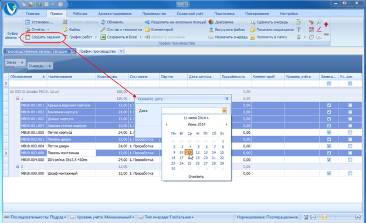Collapse queue group 1 in the tree
This screenshot has height=223, width=366.
[18, 99]
